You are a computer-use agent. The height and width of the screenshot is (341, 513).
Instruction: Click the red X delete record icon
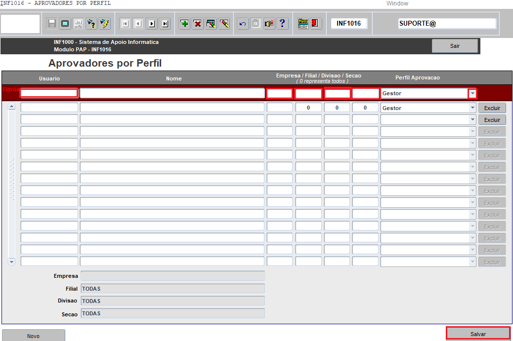point(198,23)
